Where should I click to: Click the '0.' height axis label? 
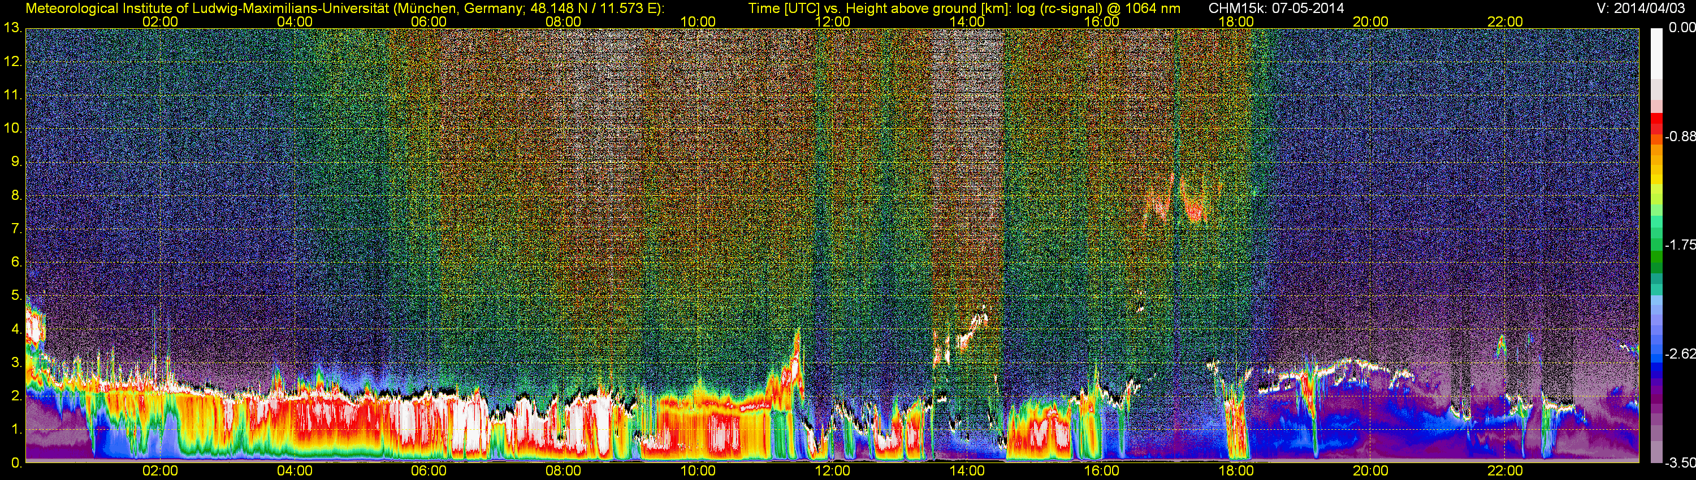[x=16, y=462]
